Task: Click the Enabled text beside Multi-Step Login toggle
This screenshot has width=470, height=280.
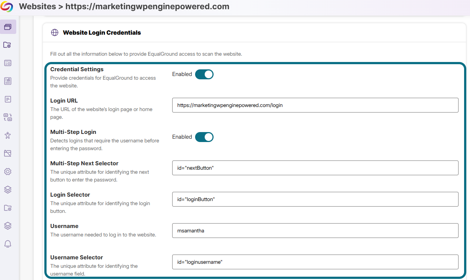Action: [182, 137]
